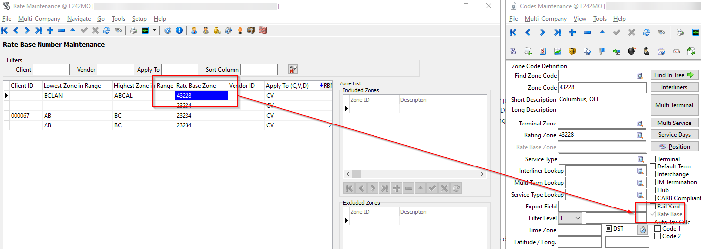The width and height of the screenshot is (701, 249).
Task: Click the Service Days button
Action: 673,134
